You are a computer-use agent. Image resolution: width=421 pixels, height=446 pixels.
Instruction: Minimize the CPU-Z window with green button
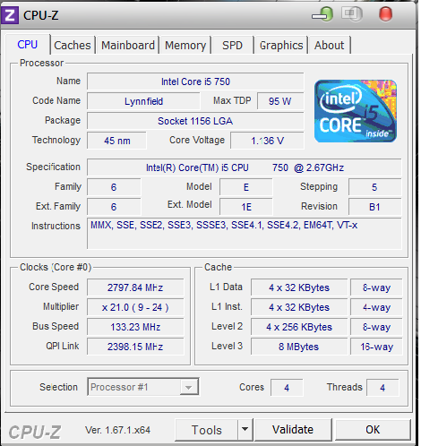(x=323, y=14)
